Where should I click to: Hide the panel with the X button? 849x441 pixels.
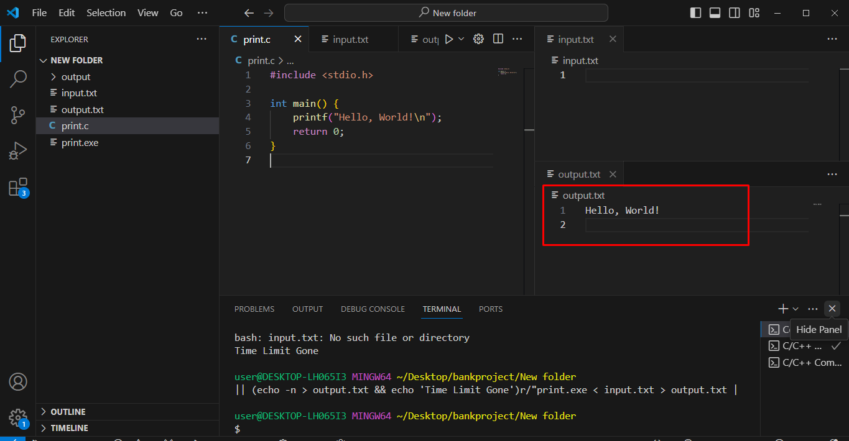click(x=832, y=308)
